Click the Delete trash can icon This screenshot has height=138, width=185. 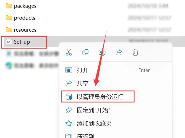tap(135, 52)
